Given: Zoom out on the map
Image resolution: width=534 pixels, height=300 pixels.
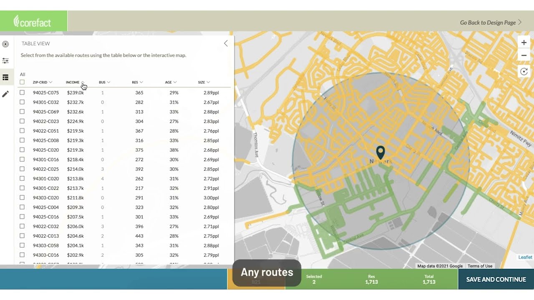Looking at the screenshot, I should point(524,55).
